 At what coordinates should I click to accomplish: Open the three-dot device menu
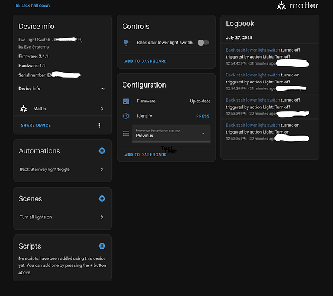pos(99,125)
